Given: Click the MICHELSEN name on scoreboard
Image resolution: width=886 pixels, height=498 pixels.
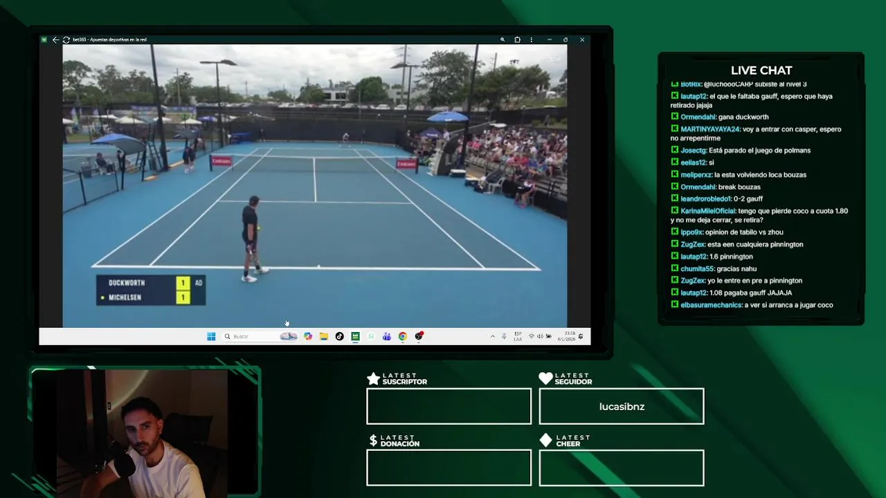Looking at the screenshot, I should pos(125,297).
